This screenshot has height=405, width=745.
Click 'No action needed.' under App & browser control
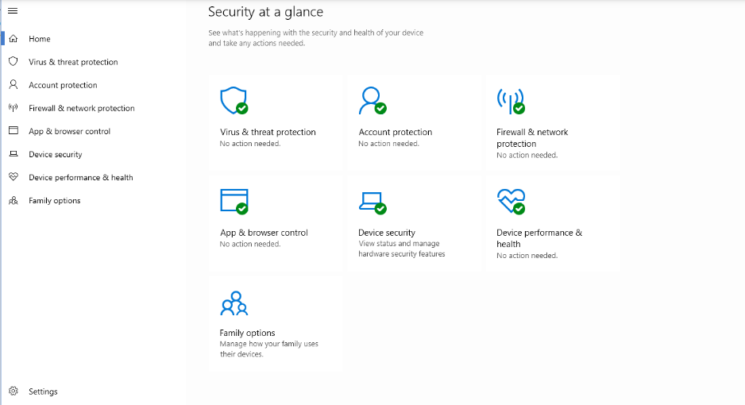click(250, 244)
